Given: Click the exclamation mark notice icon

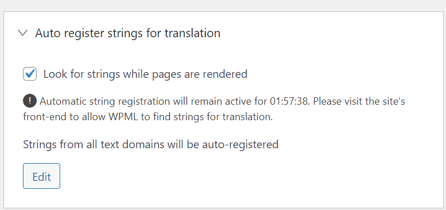Looking at the screenshot, I should [30, 101].
